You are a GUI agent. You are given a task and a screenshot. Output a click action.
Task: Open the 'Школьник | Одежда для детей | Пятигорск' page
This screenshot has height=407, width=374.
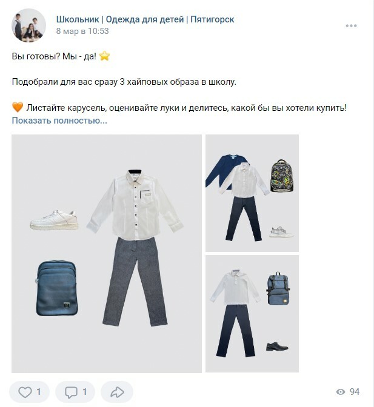tap(145, 19)
